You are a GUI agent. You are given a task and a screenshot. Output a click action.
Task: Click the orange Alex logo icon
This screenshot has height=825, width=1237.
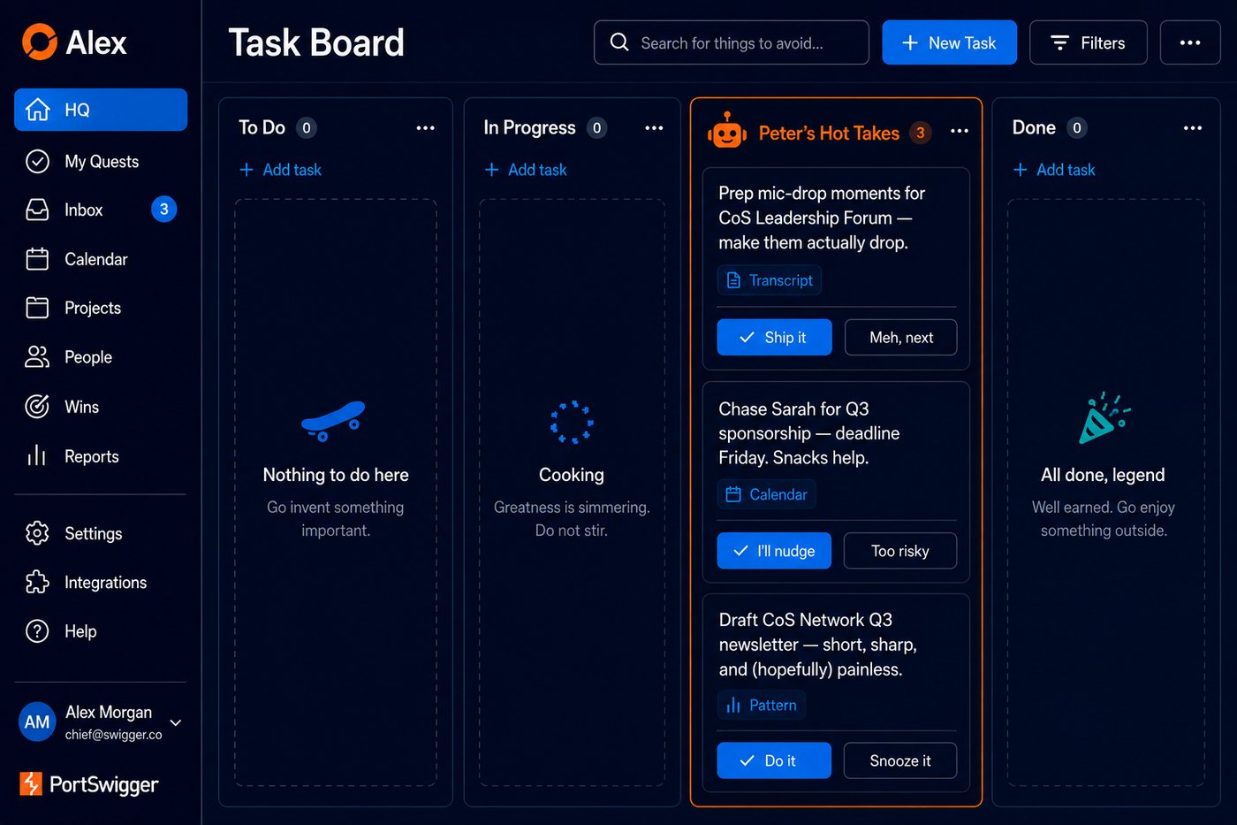click(40, 42)
